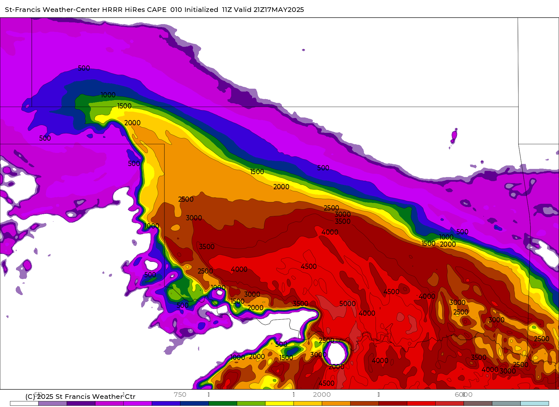Click the brown-rust legend swatch

coord(365,404)
